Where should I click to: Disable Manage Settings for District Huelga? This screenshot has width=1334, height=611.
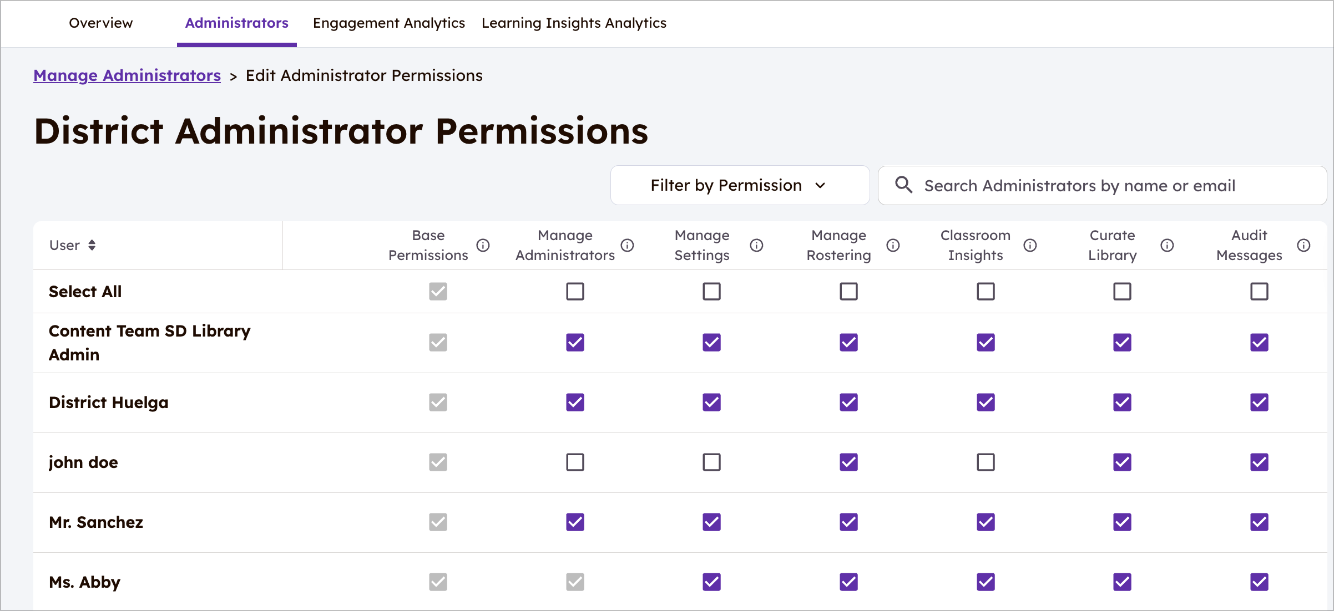[x=712, y=403]
